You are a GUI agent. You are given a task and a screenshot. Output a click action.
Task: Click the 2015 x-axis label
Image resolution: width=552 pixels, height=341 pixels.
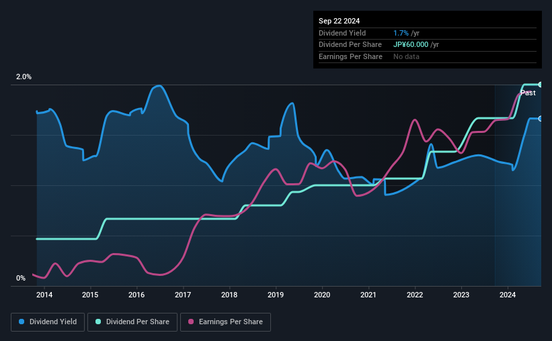(90, 295)
